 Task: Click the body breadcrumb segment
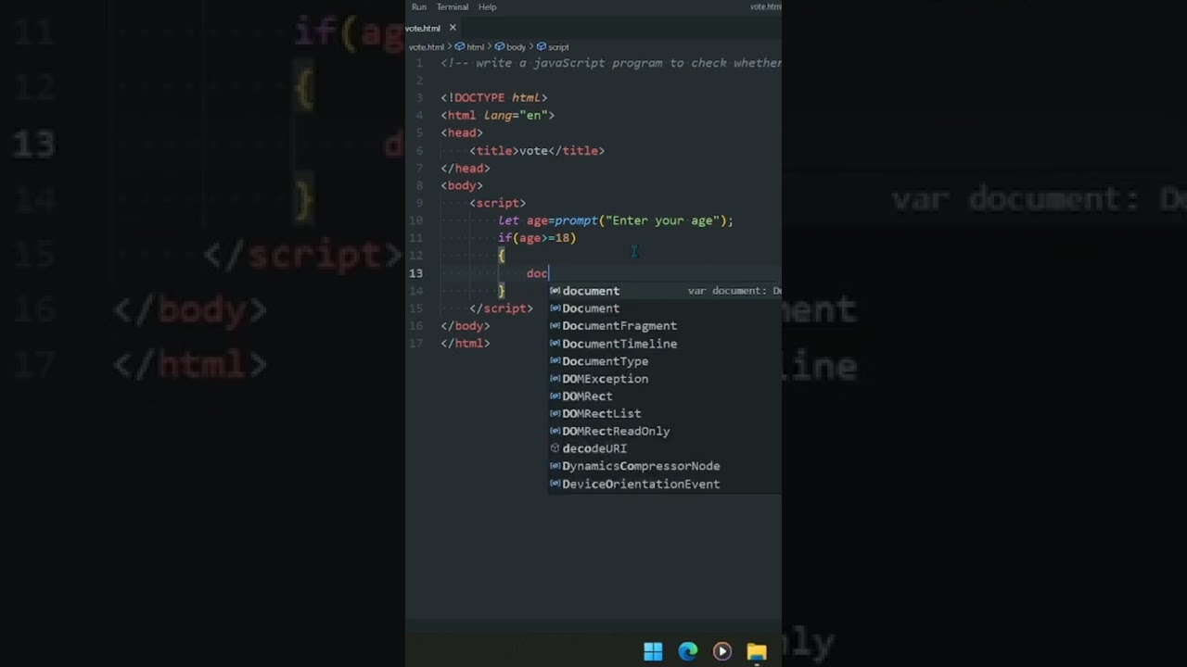pyautogui.click(x=517, y=46)
